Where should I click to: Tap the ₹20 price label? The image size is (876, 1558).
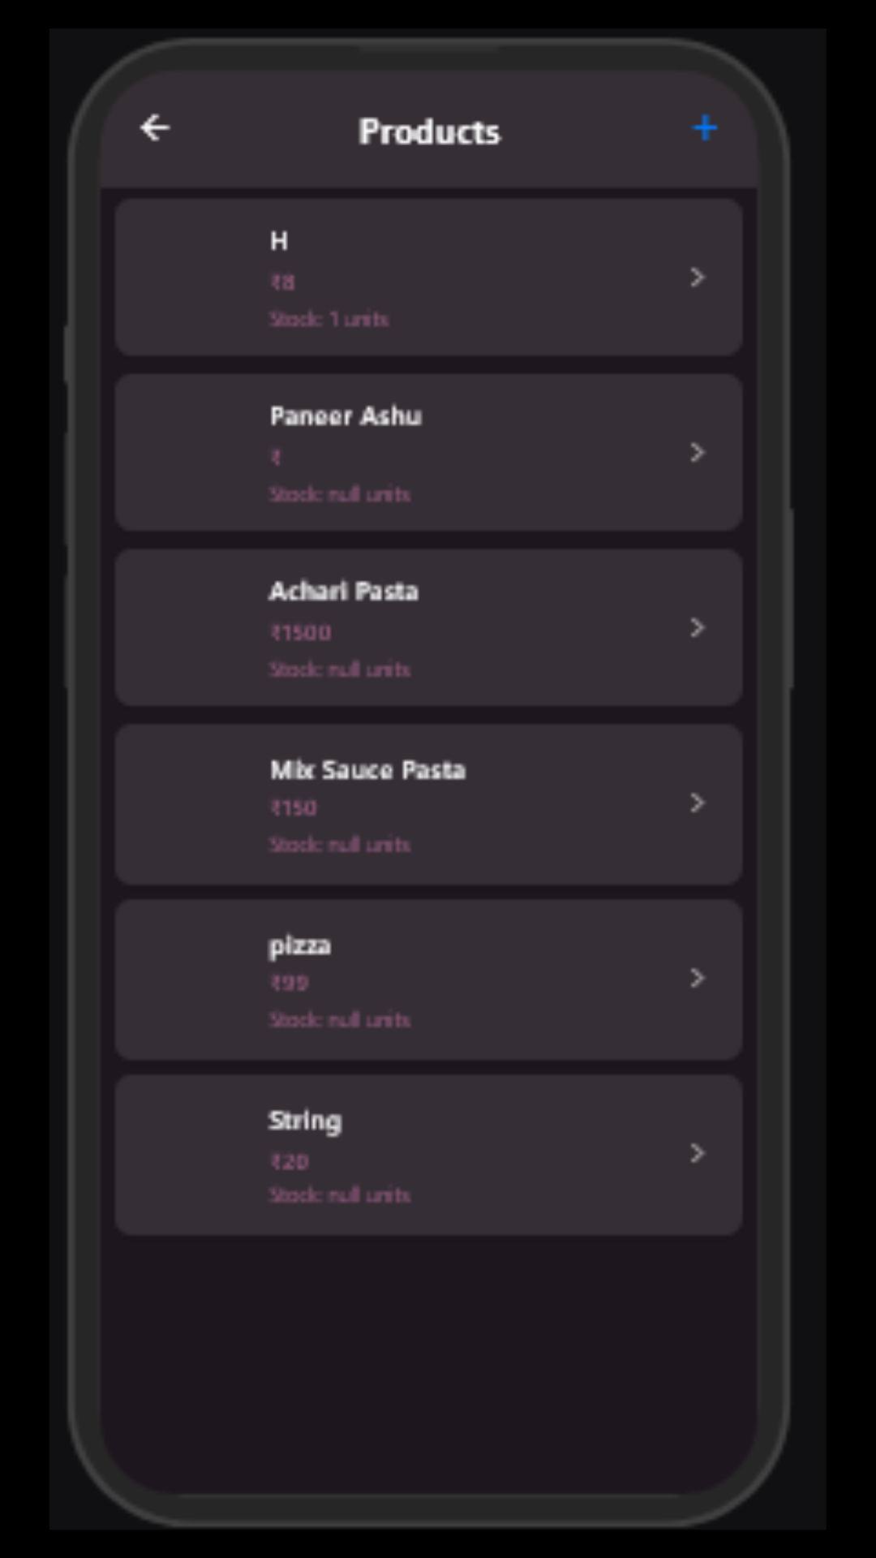pos(290,1162)
